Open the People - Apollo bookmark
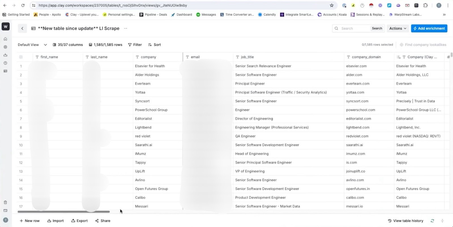The height and width of the screenshot is (227, 453). click(x=47, y=14)
